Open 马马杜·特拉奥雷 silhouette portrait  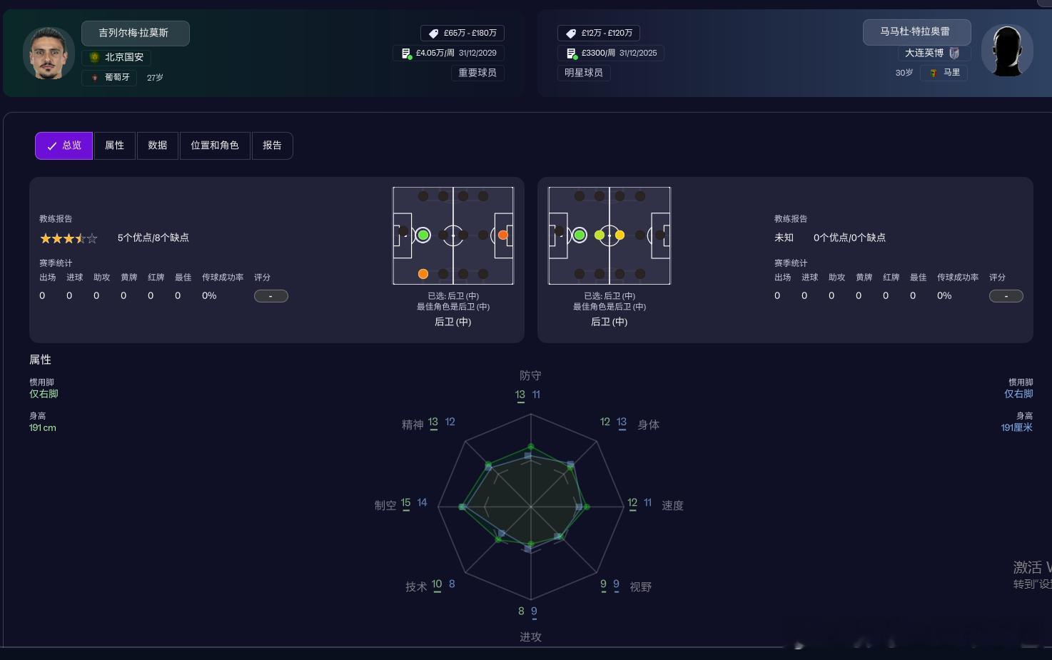(1007, 50)
